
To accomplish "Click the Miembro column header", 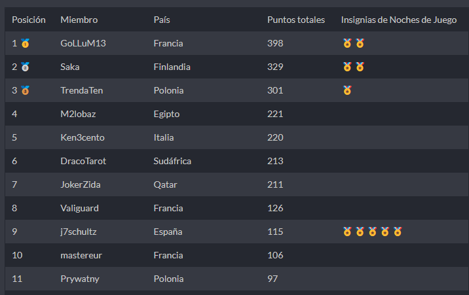I will click(79, 20).
